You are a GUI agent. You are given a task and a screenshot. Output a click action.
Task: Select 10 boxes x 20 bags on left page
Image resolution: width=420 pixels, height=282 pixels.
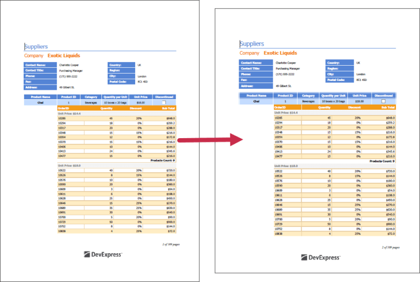(x=115, y=103)
